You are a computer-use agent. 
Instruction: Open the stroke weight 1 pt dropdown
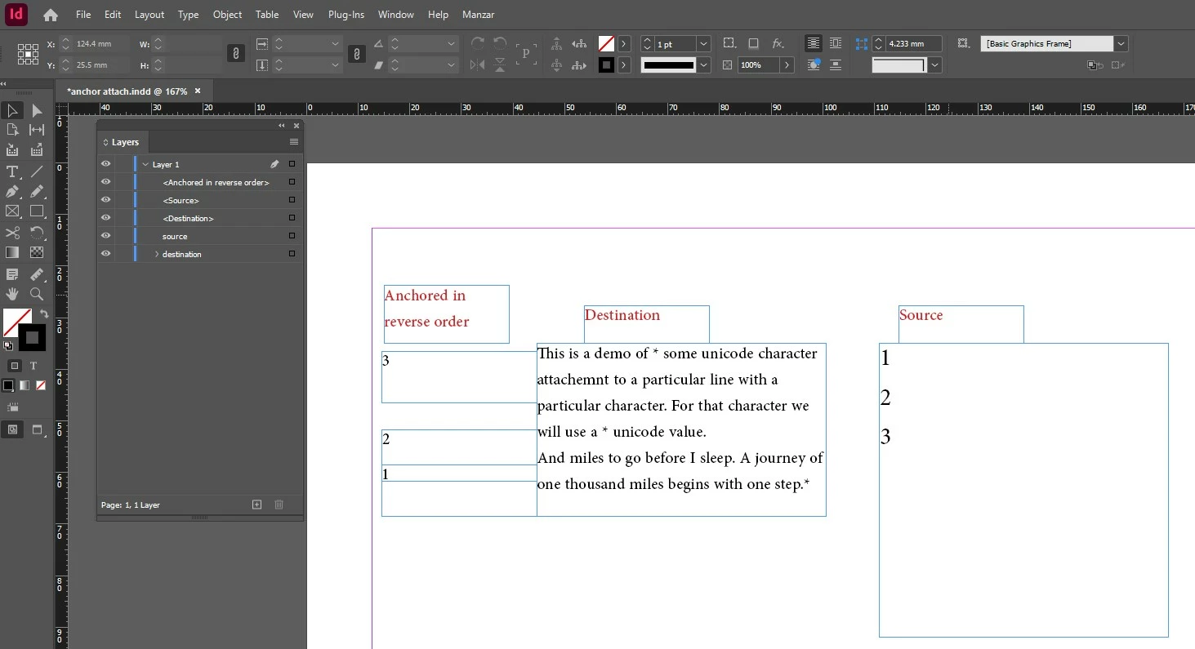click(703, 43)
